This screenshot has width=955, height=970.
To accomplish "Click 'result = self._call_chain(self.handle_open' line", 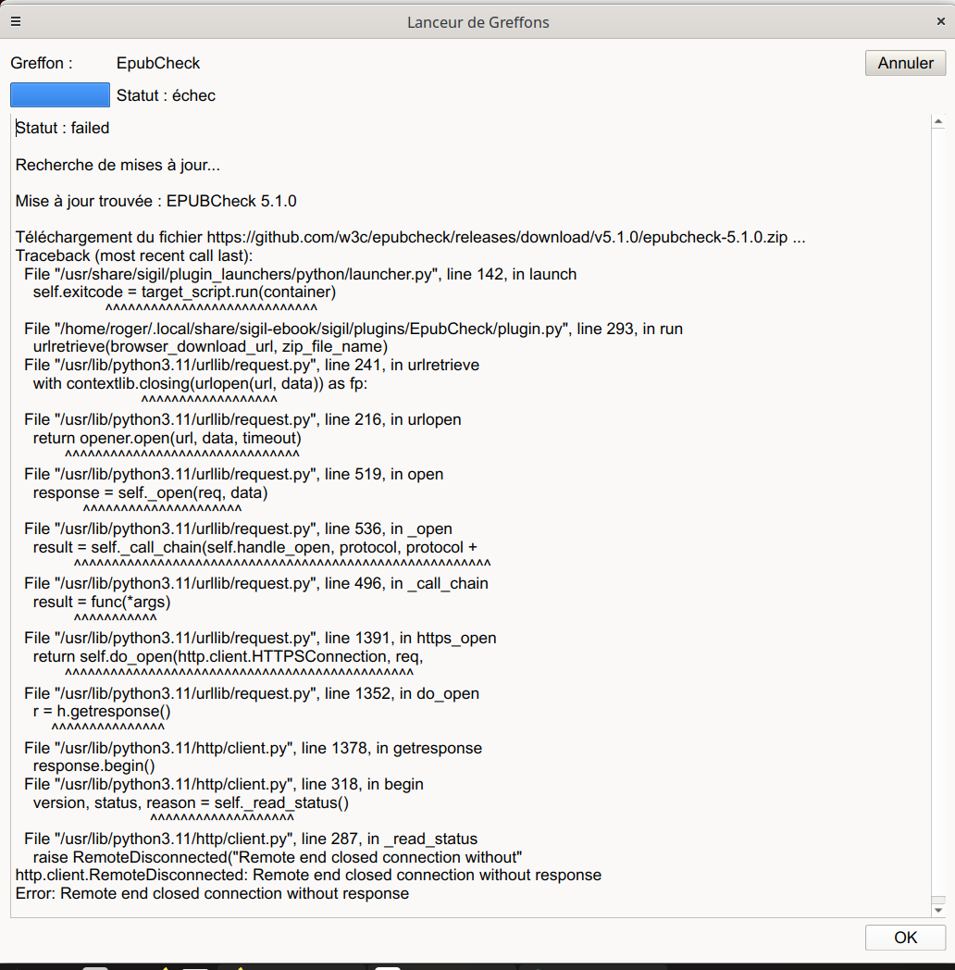I will tap(254, 548).
